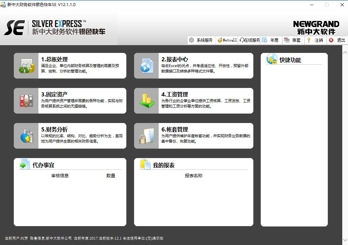The image size is (348, 245).
Task: Choose 注销 to log out
Action: [x=315, y=40]
